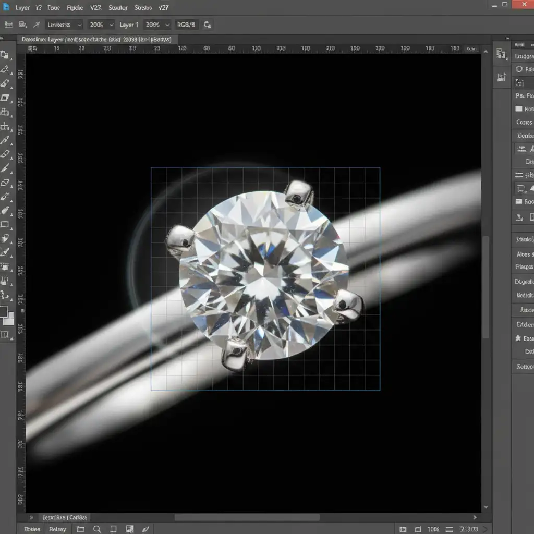The image size is (534, 534).
Task: Select the parallelogram shape tool
Action: [x=5, y=98]
